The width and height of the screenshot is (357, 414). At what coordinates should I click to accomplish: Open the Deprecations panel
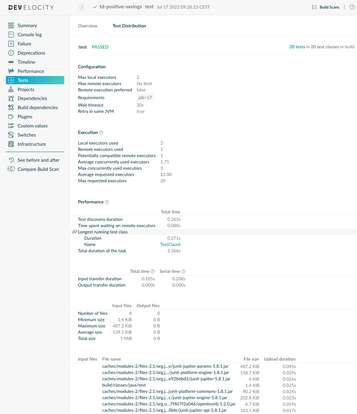click(31, 53)
